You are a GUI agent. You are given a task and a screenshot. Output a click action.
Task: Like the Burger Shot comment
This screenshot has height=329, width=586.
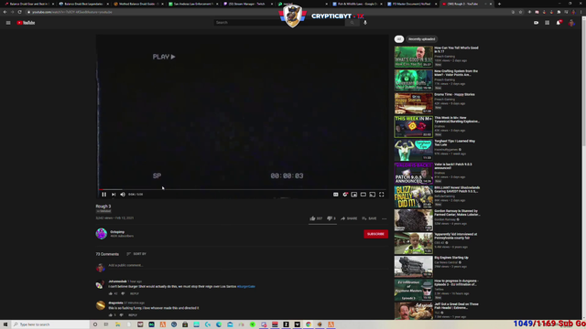[x=111, y=293]
